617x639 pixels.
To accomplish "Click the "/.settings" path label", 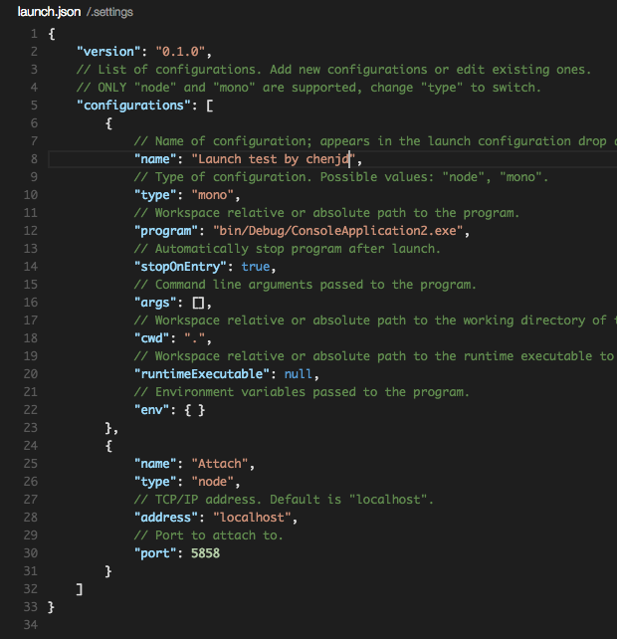I will (x=109, y=12).
